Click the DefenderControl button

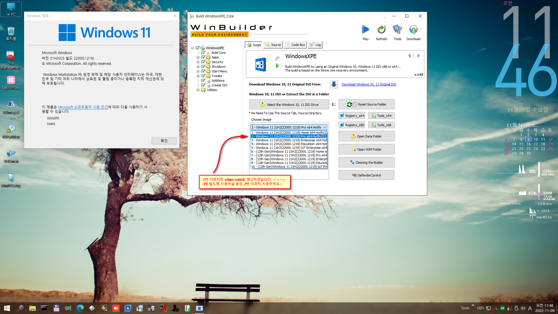click(366, 175)
